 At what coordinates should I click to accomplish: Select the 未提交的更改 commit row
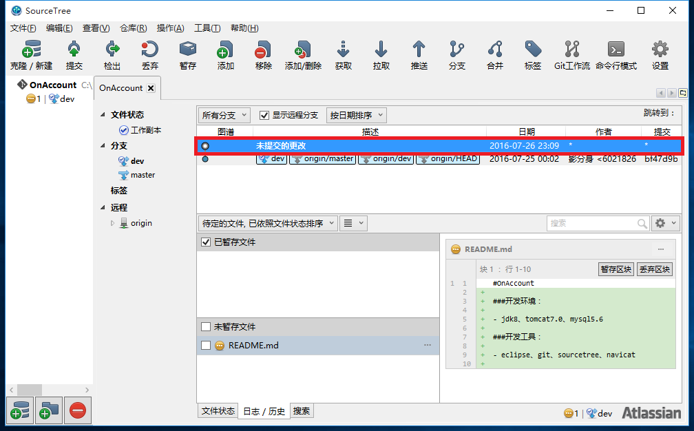pos(439,145)
